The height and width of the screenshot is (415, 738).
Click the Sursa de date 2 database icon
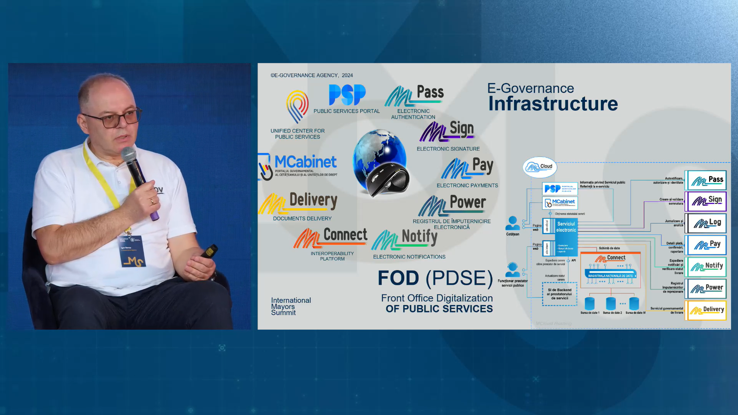point(611,303)
